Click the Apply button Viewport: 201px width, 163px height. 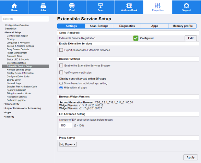point(190,157)
